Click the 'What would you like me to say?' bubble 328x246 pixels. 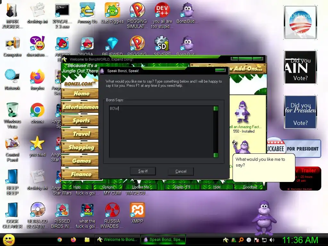(x=264, y=168)
